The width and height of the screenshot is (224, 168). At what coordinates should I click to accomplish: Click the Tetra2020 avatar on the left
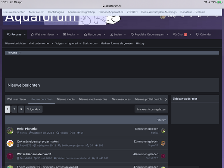click(10, 156)
